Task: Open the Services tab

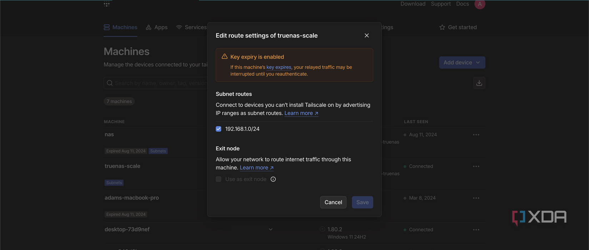Action: point(192,27)
